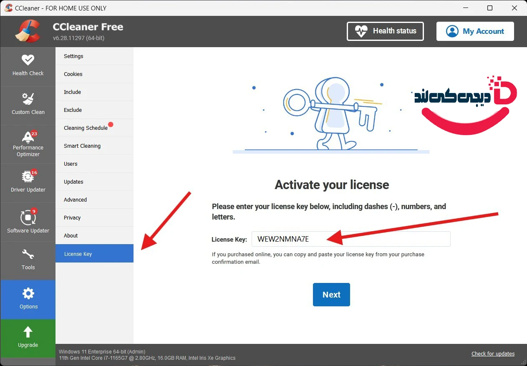Maximize the CCleaner window
Screen dimensions: 527x366
pyautogui.click(x=490, y=8)
